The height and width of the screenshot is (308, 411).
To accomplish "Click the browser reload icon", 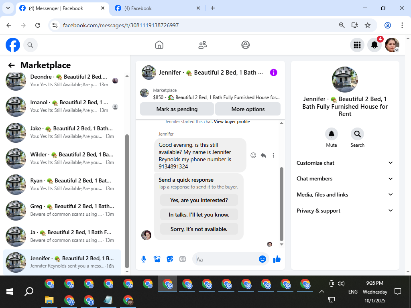I will [x=38, y=25].
